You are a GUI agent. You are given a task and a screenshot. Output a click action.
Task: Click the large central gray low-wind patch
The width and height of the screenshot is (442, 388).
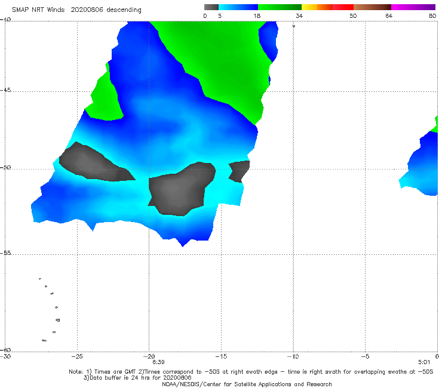tap(180, 189)
